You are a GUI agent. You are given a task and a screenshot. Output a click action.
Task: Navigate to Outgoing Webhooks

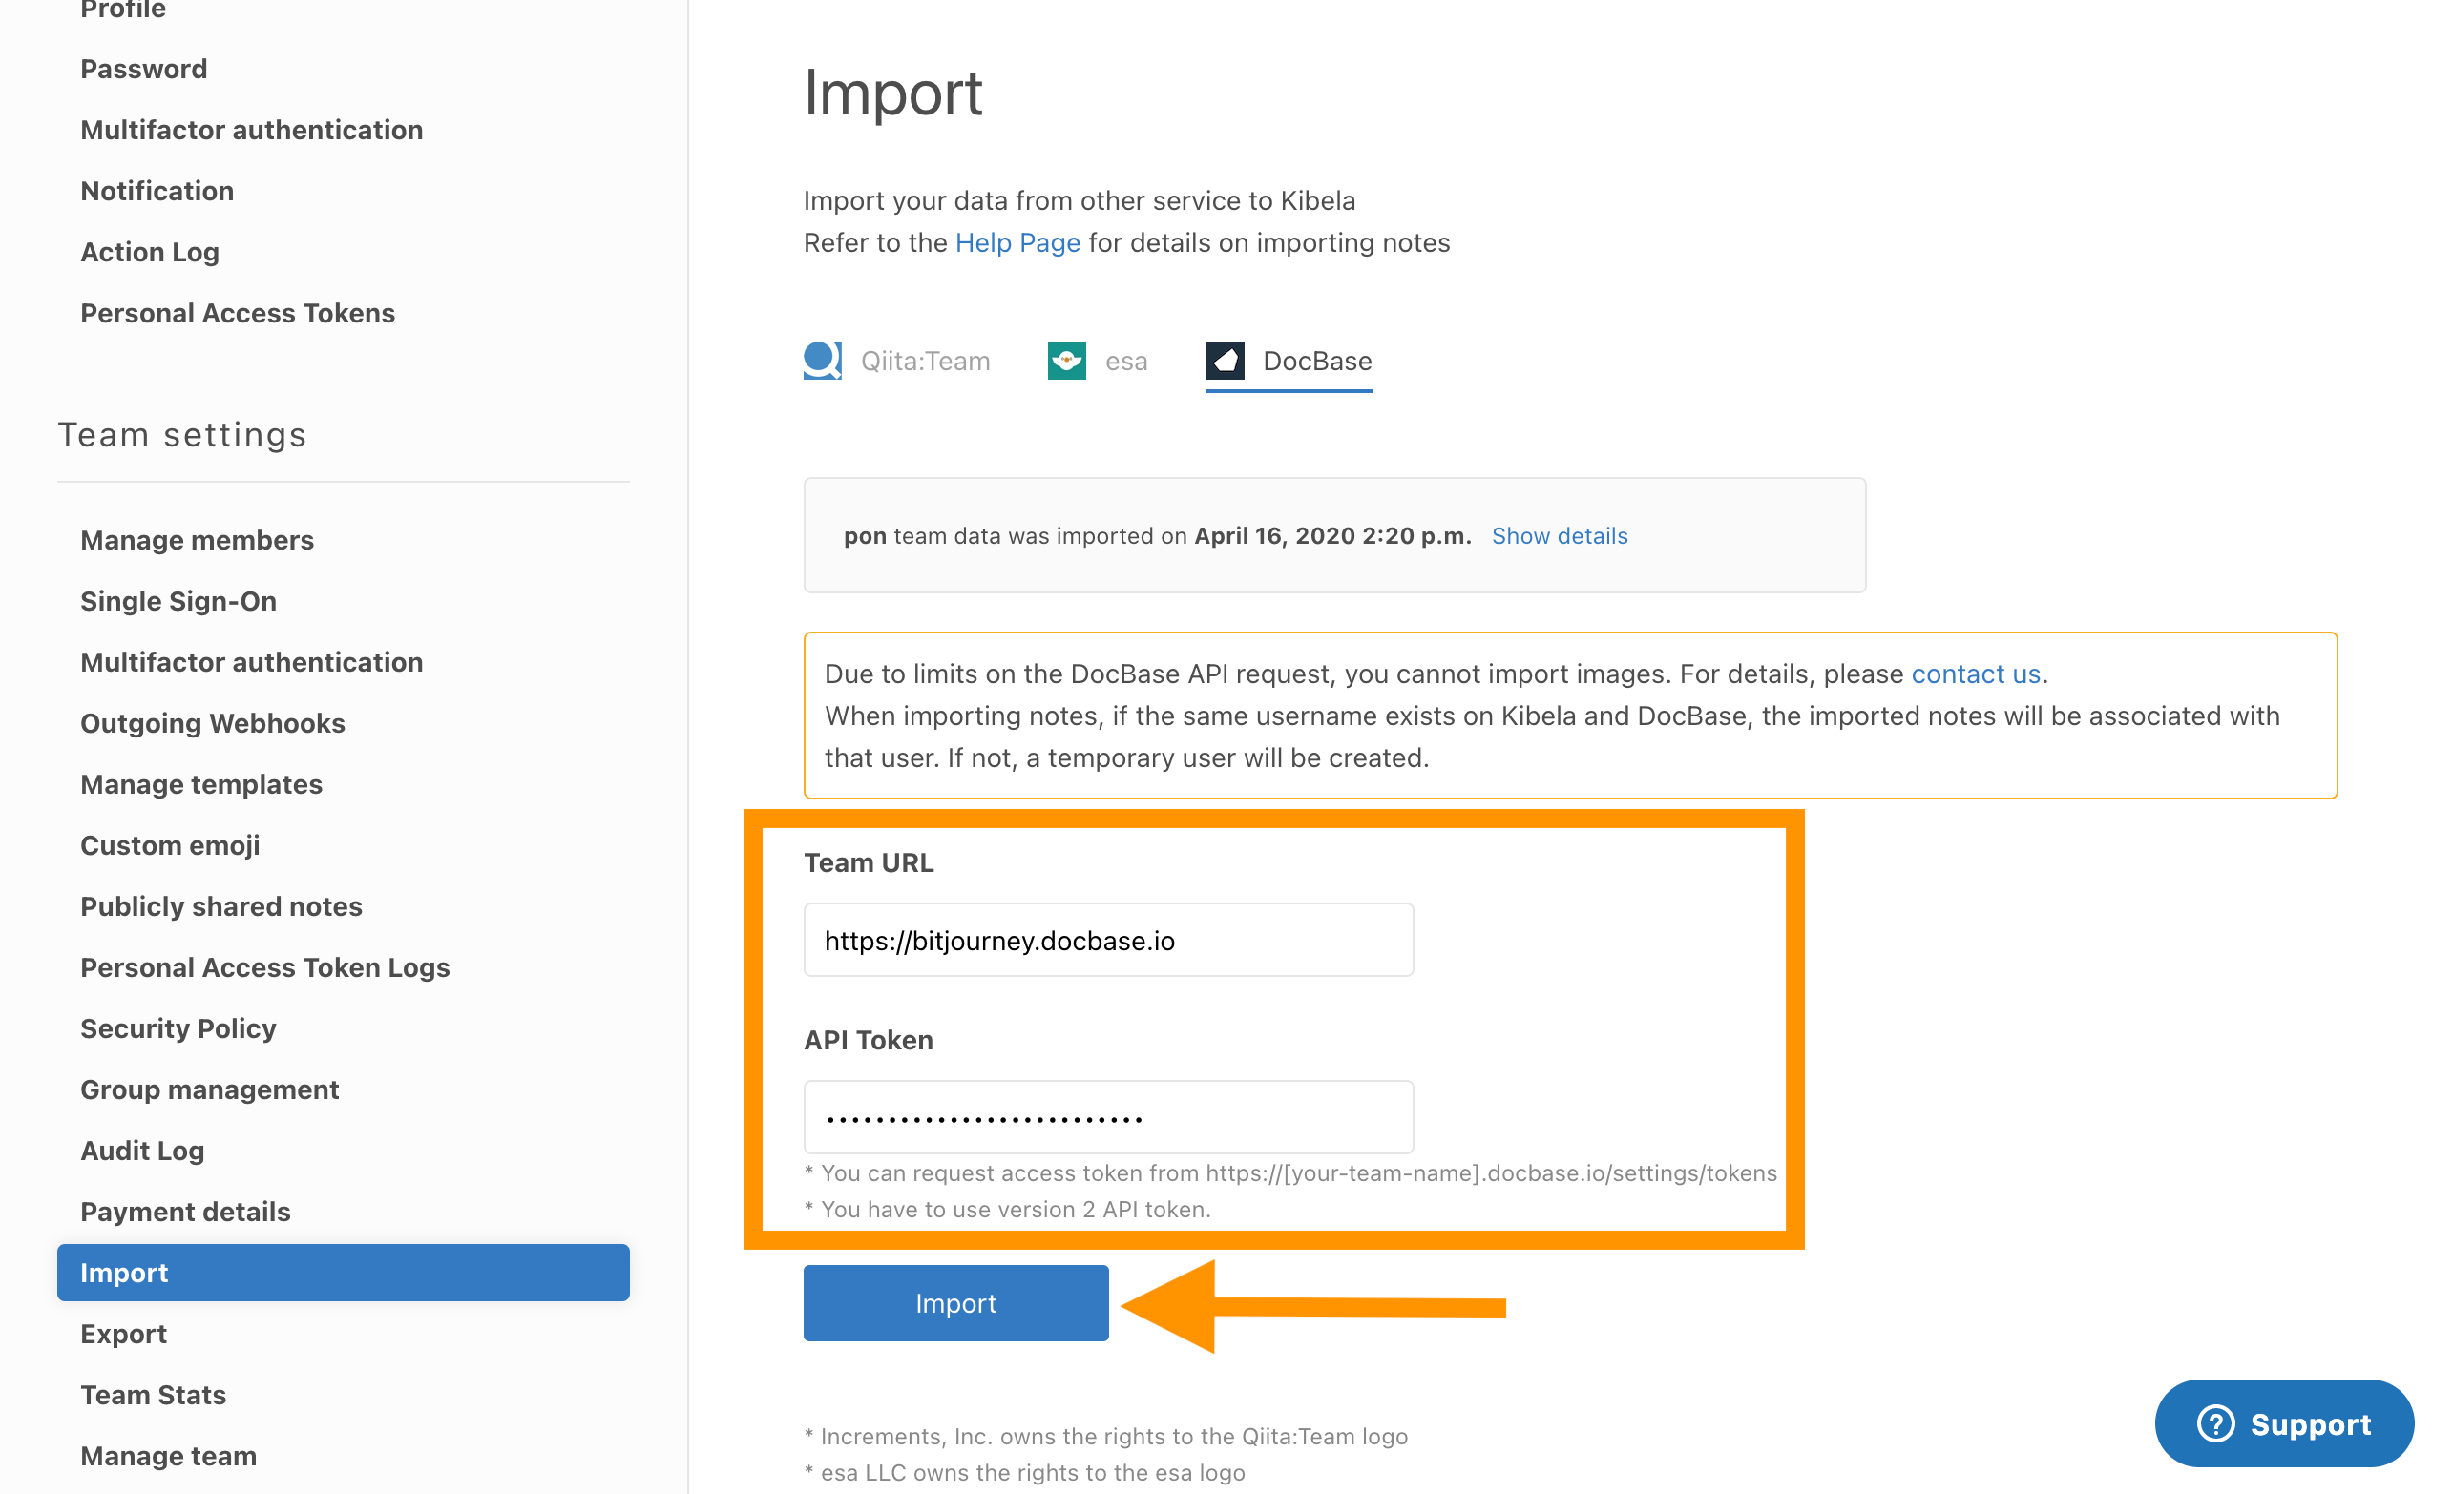pyautogui.click(x=212, y=722)
